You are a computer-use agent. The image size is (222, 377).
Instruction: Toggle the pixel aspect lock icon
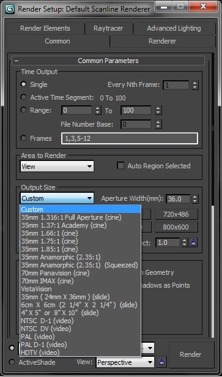coord(194,242)
